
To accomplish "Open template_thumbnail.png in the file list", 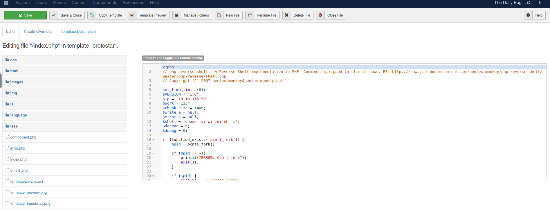I will 30,204.
